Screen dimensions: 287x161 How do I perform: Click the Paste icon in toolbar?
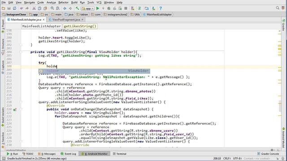[x=45, y=8]
